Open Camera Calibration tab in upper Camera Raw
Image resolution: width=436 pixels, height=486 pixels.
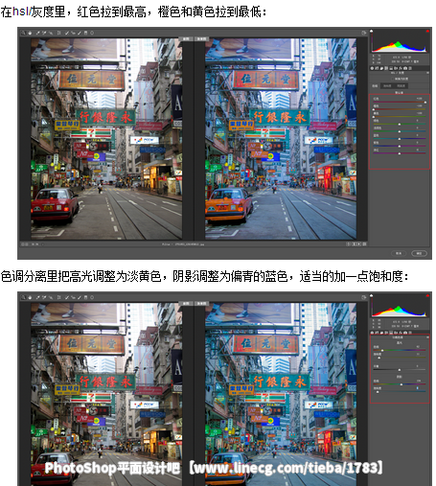tap(405, 68)
